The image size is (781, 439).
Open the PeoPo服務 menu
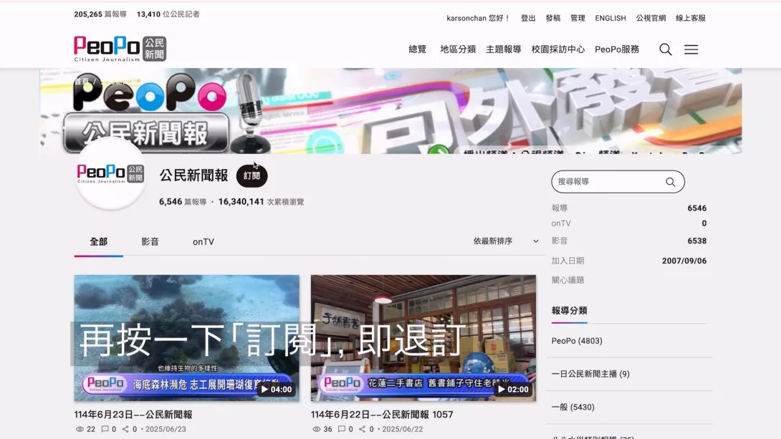[x=617, y=49]
